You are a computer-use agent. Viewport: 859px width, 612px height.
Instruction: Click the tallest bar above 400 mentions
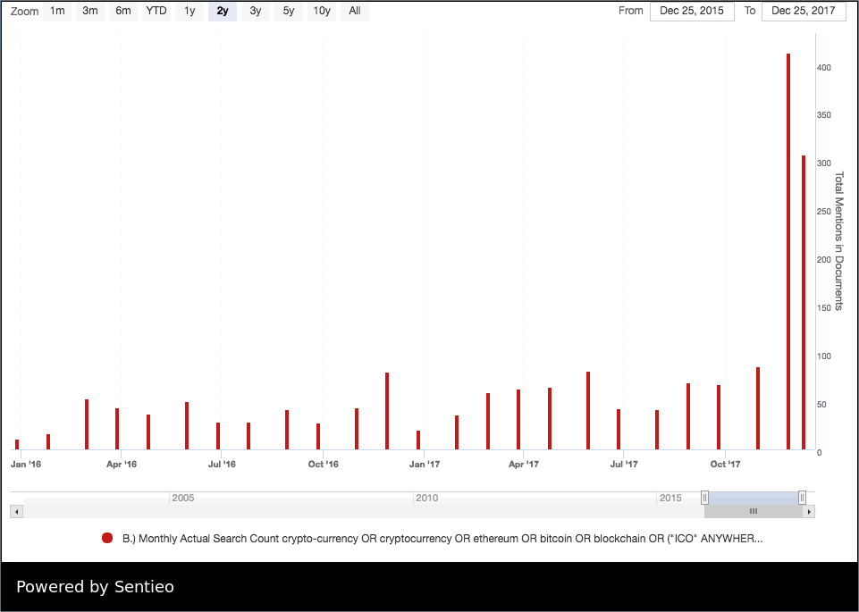tap(788, 252)
